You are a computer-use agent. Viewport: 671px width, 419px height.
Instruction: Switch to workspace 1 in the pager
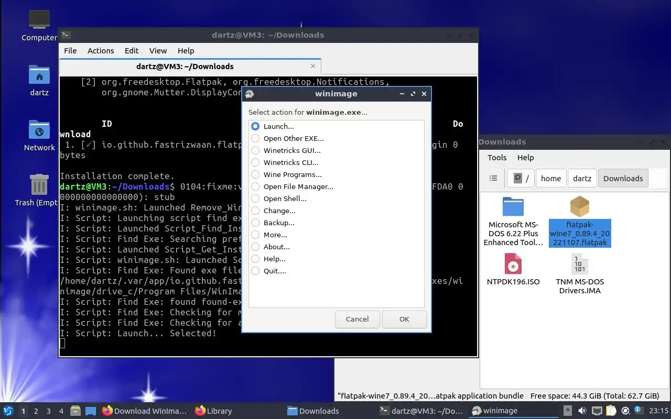pos(23,411)
